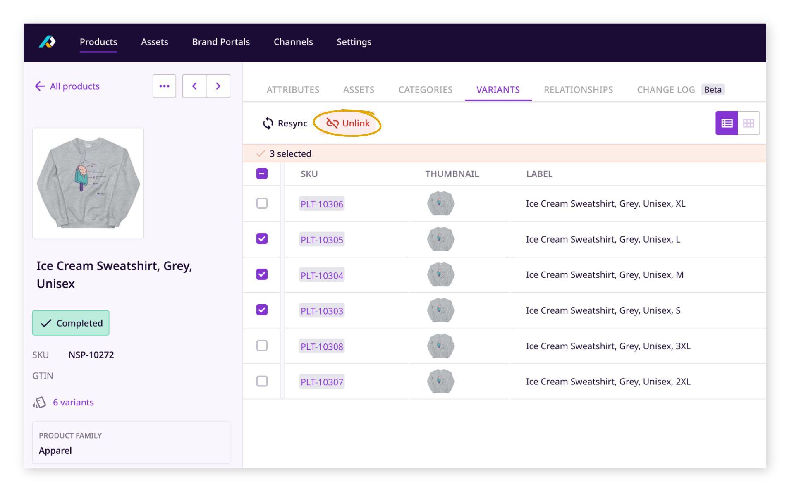794x496 pixels.
Task: Go to the next product
Action: click(x=218, y=86)
